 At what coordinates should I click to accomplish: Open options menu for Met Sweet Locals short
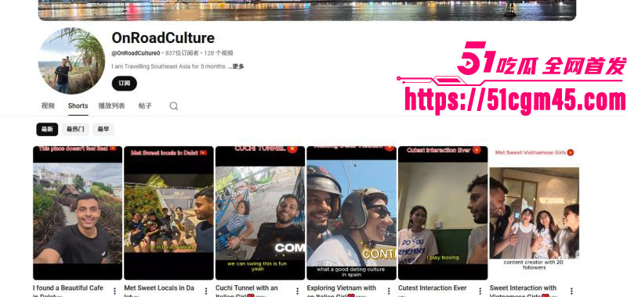206,291
